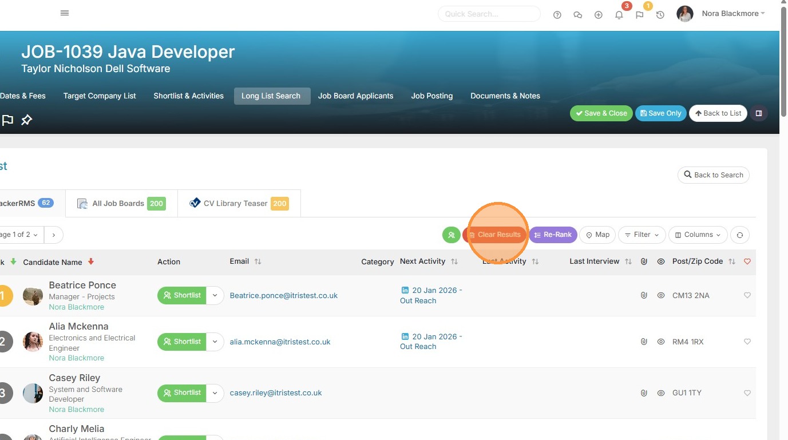This screenshot has height=440, width=788.
Task: Click the attachment column header icon
Action: [644, 261]
